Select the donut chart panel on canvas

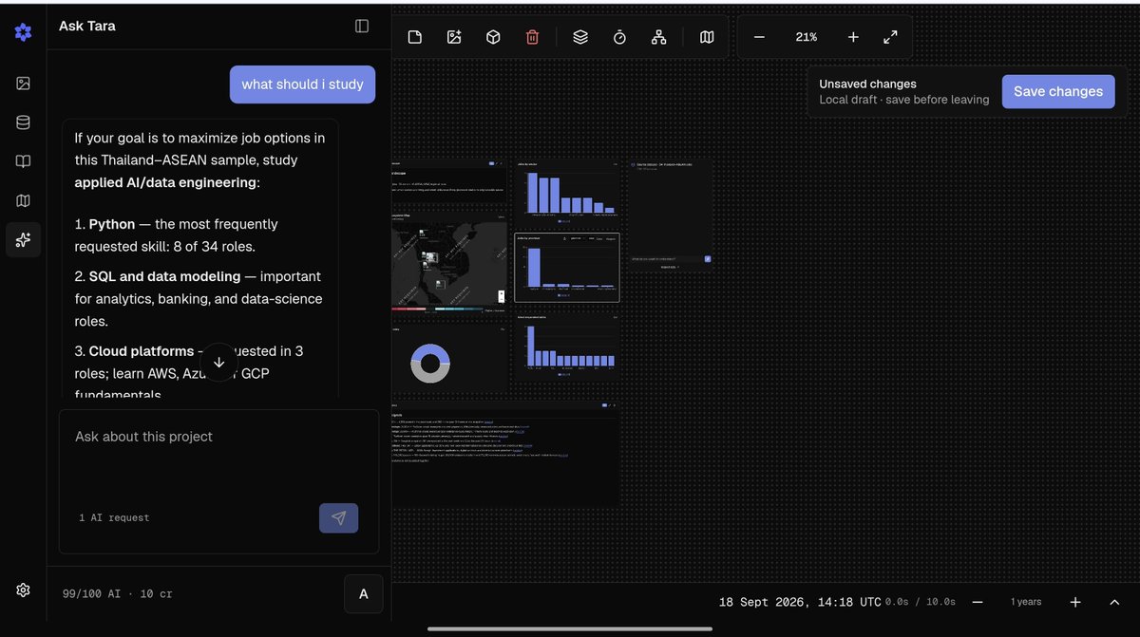[x=449, y=357]
